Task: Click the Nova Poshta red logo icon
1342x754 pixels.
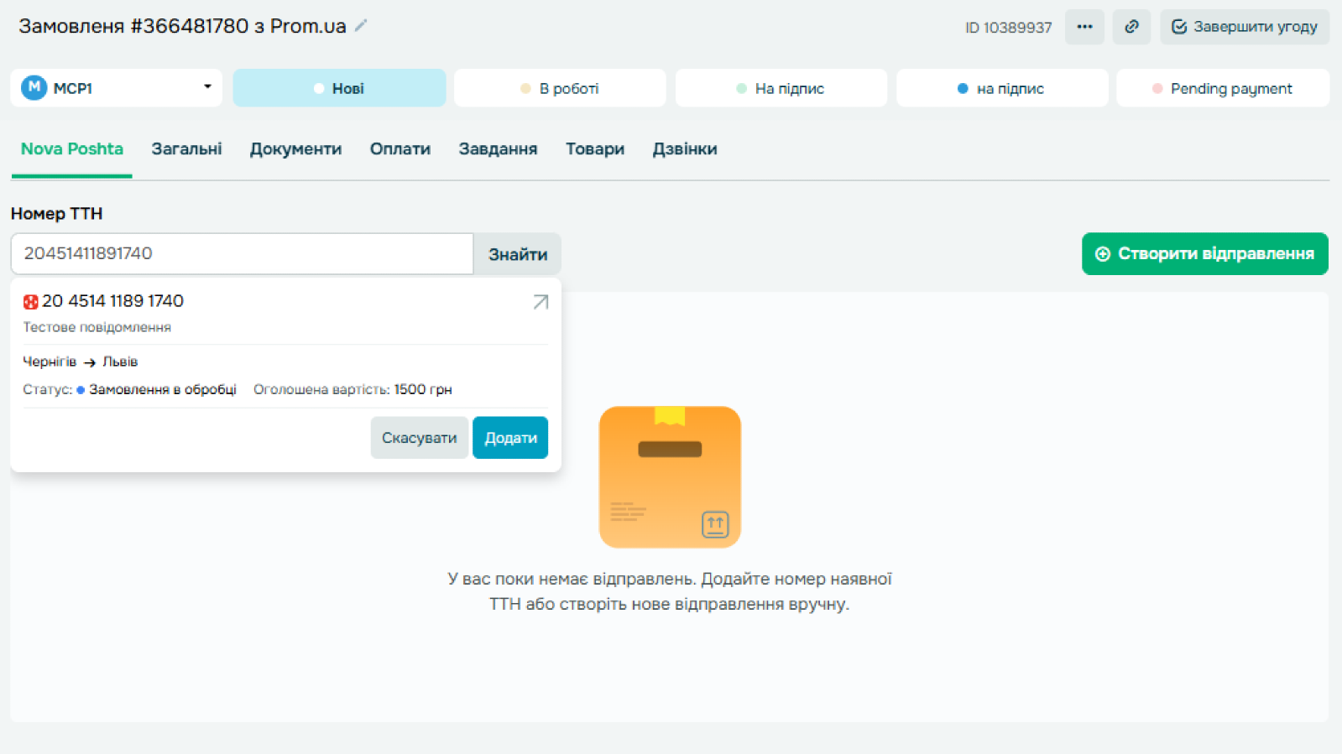Action: (31, 302)
